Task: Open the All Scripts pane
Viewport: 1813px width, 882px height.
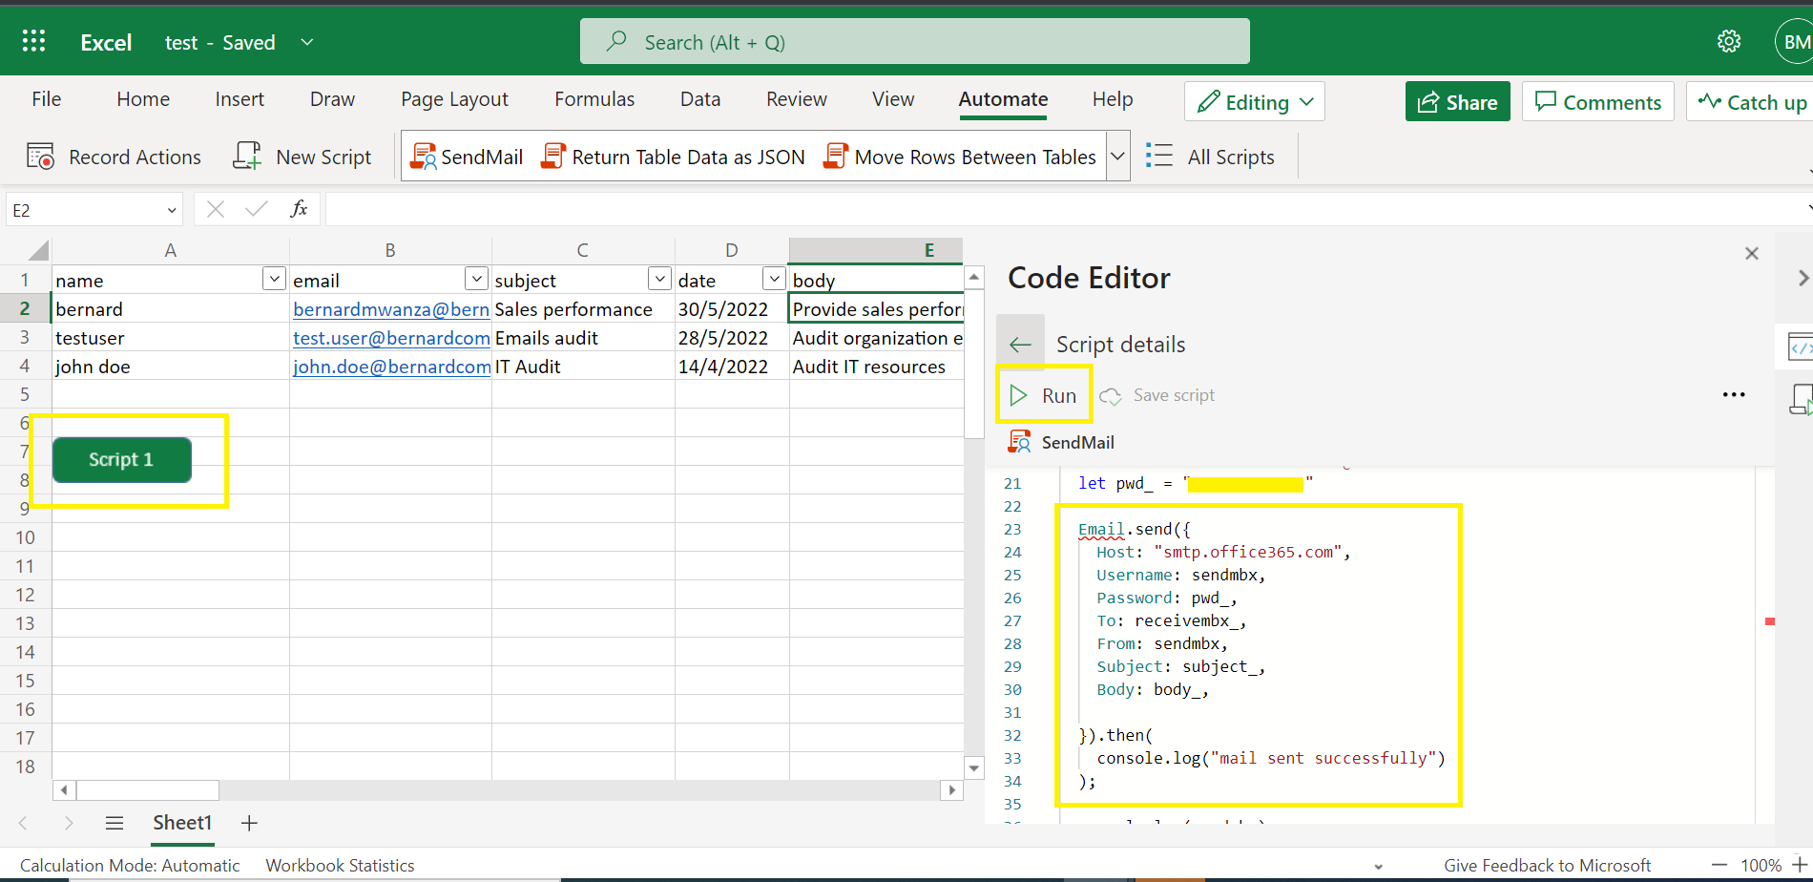Action: 1212,156
